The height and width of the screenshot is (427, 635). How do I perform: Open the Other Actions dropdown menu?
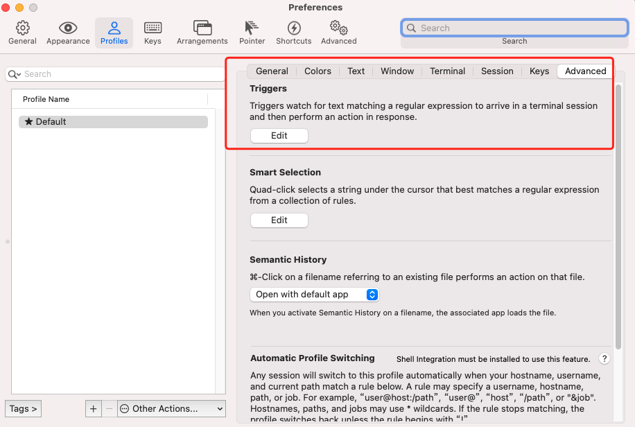point(172,408)
